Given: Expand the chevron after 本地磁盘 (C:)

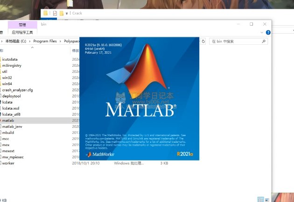Looking at the screenshot, I should tap(29, 41).
